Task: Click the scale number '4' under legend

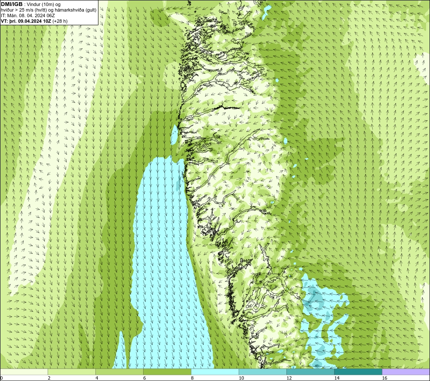Action: click(97, 378)
